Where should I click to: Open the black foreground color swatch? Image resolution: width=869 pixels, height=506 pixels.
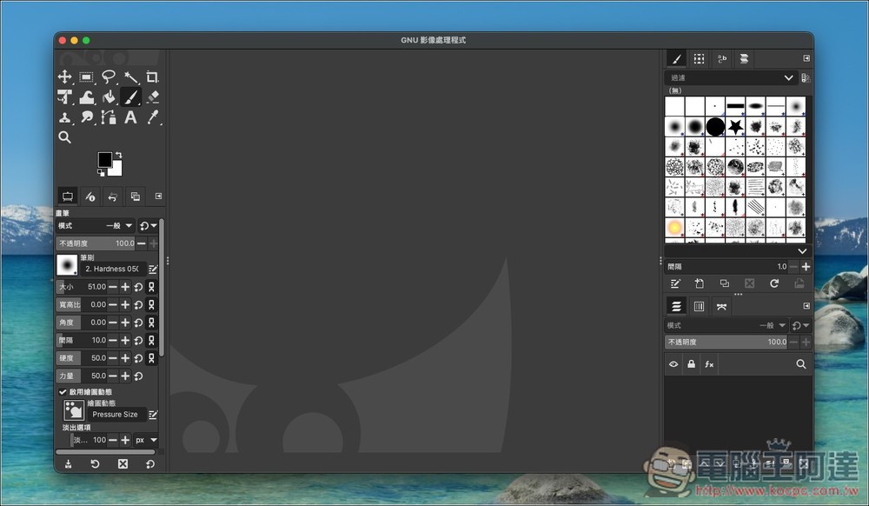pos(104,159)
